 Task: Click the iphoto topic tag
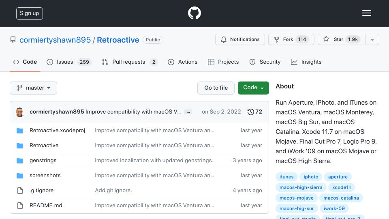point(311,177)
